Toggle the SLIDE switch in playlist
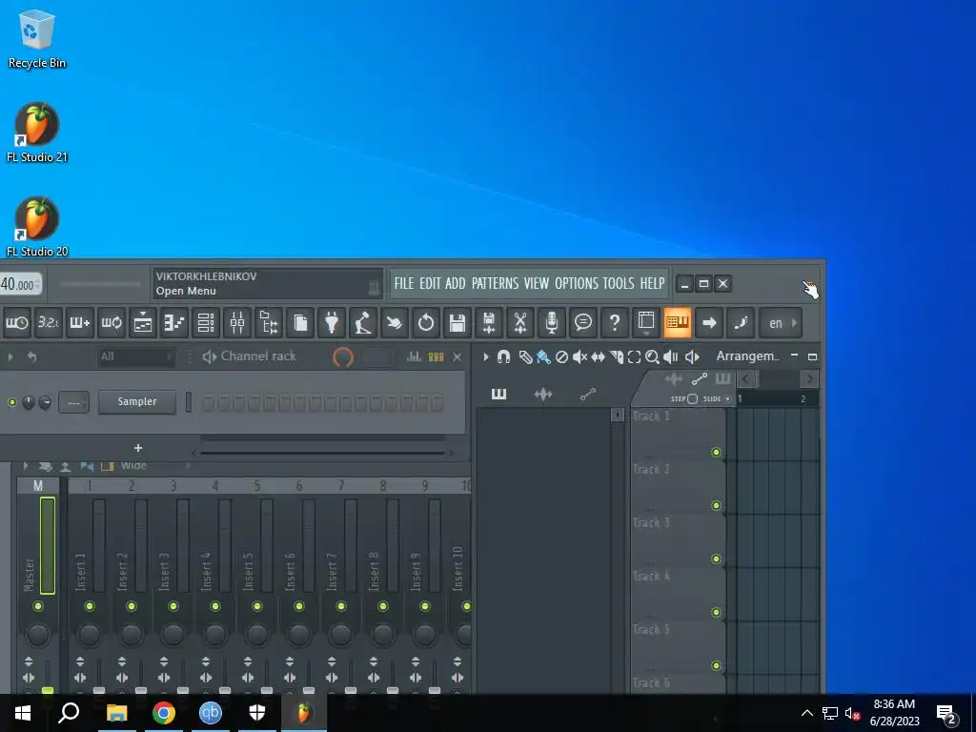Screen dimensions: 976x732 pyautogui.click(x=727, y=399)
